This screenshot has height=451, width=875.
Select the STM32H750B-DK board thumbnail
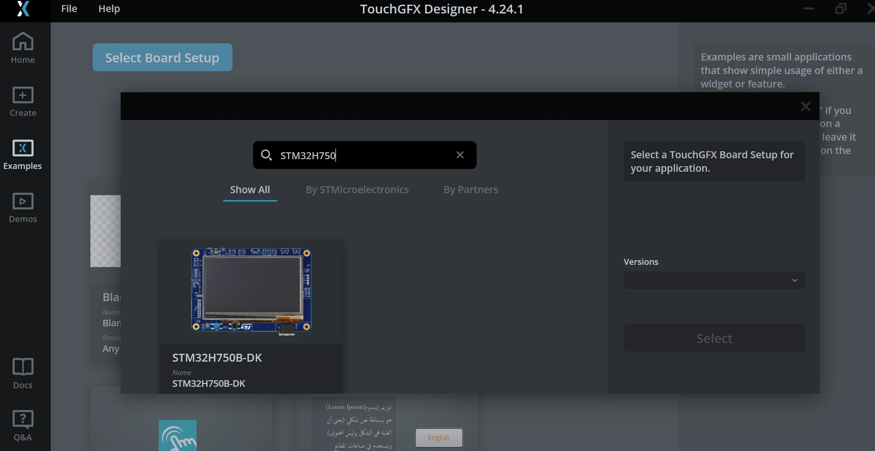(x=251, y=291)
